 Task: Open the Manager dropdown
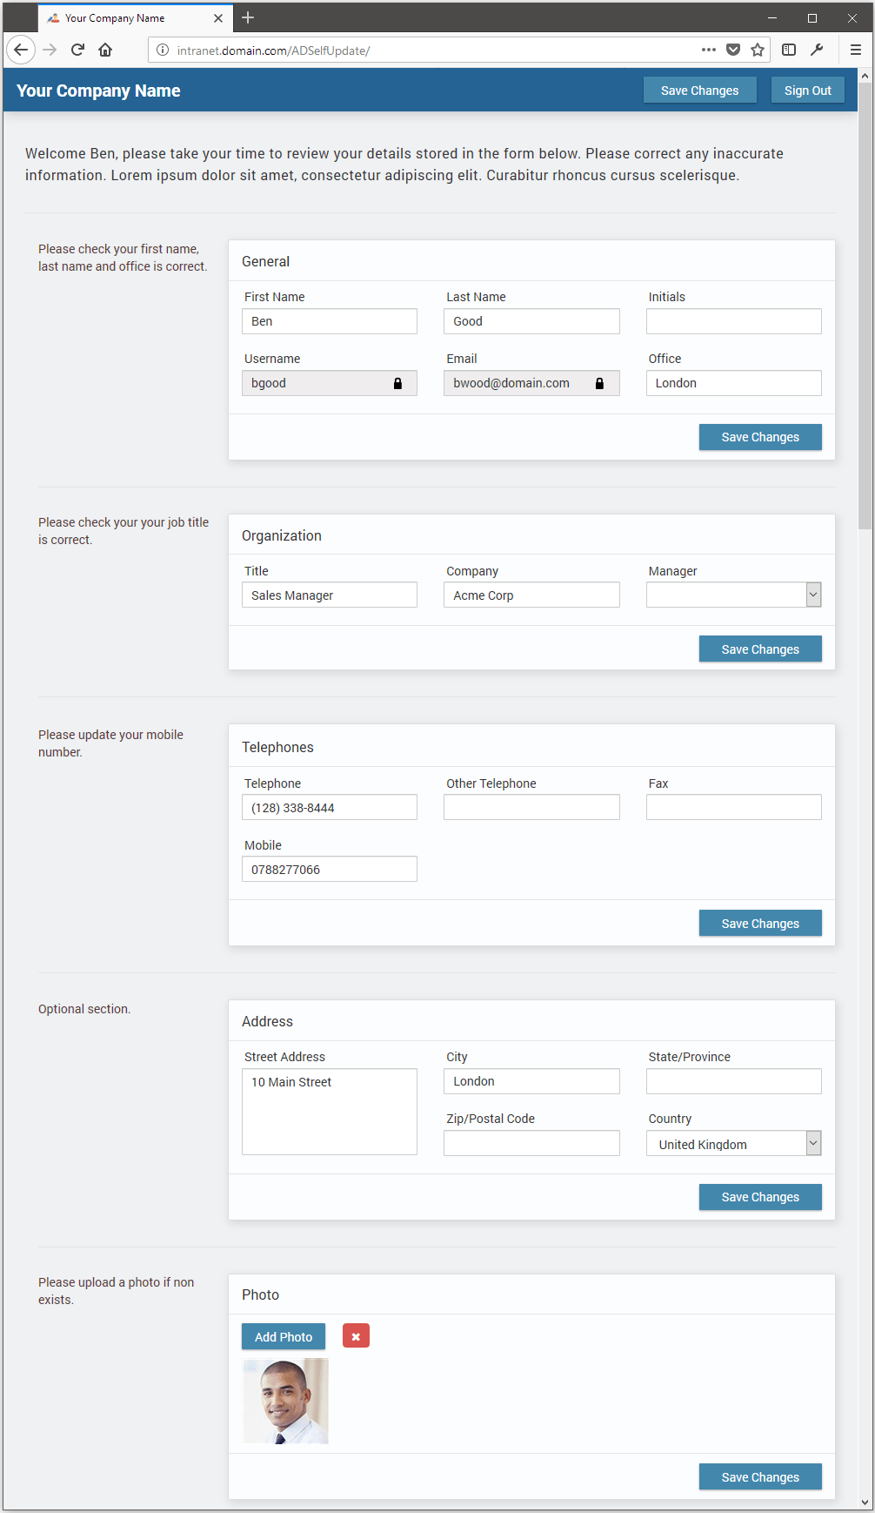pos(733,595)
